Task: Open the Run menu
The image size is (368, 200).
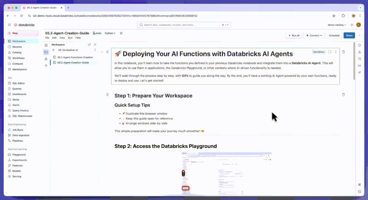Action: point(70,38)
